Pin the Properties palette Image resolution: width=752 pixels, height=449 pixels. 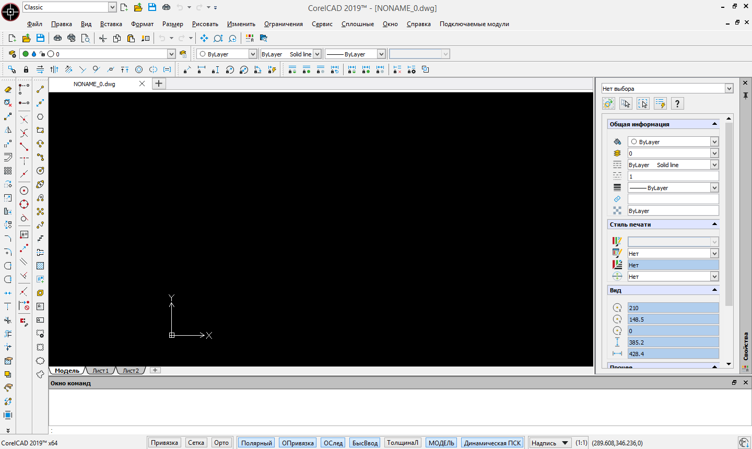click(x=746, y=96)
